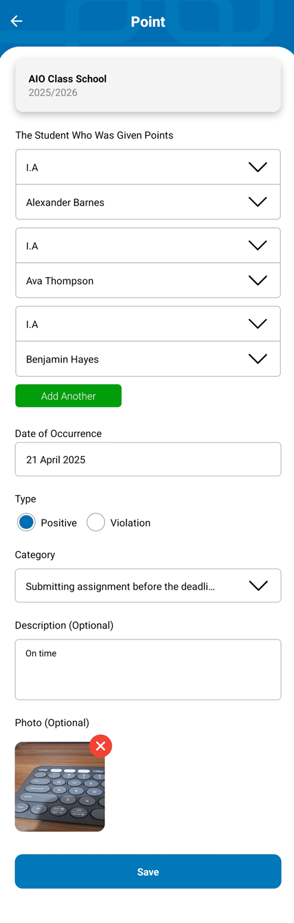
Task: Click the Positive label text
Action: point(58,523)
